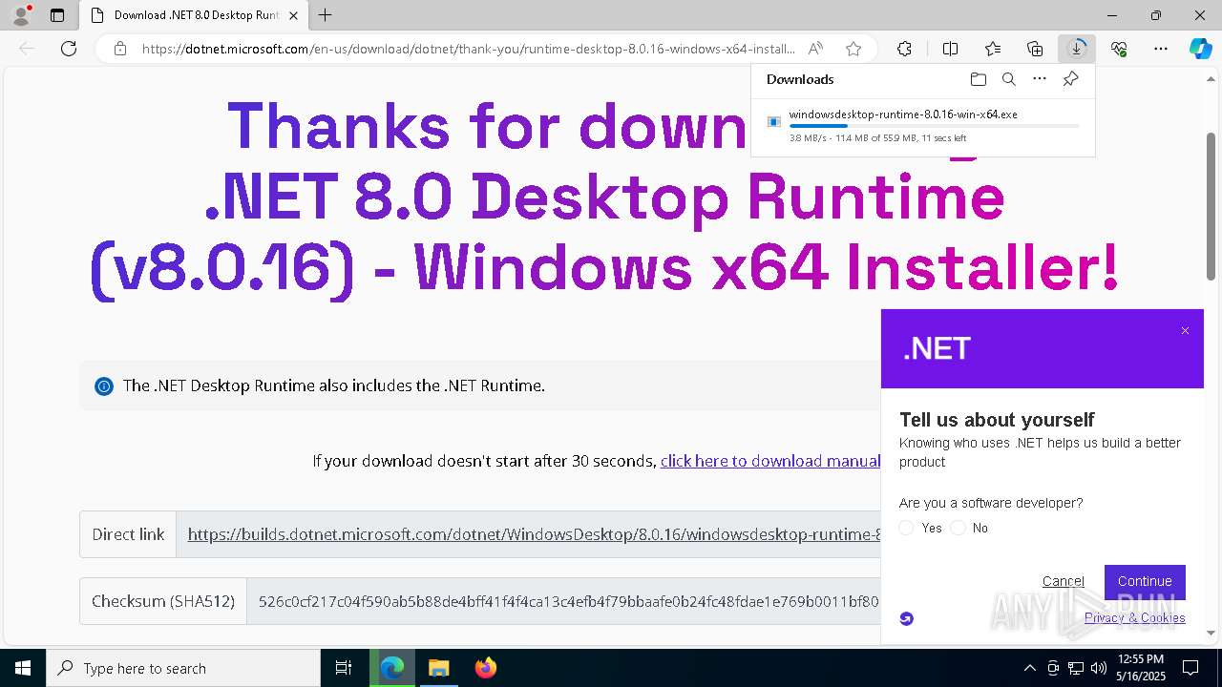The height and width of the screenshot is (687, 1222).
Task: Continue the .NET survey
Action: pos(1145,582)
